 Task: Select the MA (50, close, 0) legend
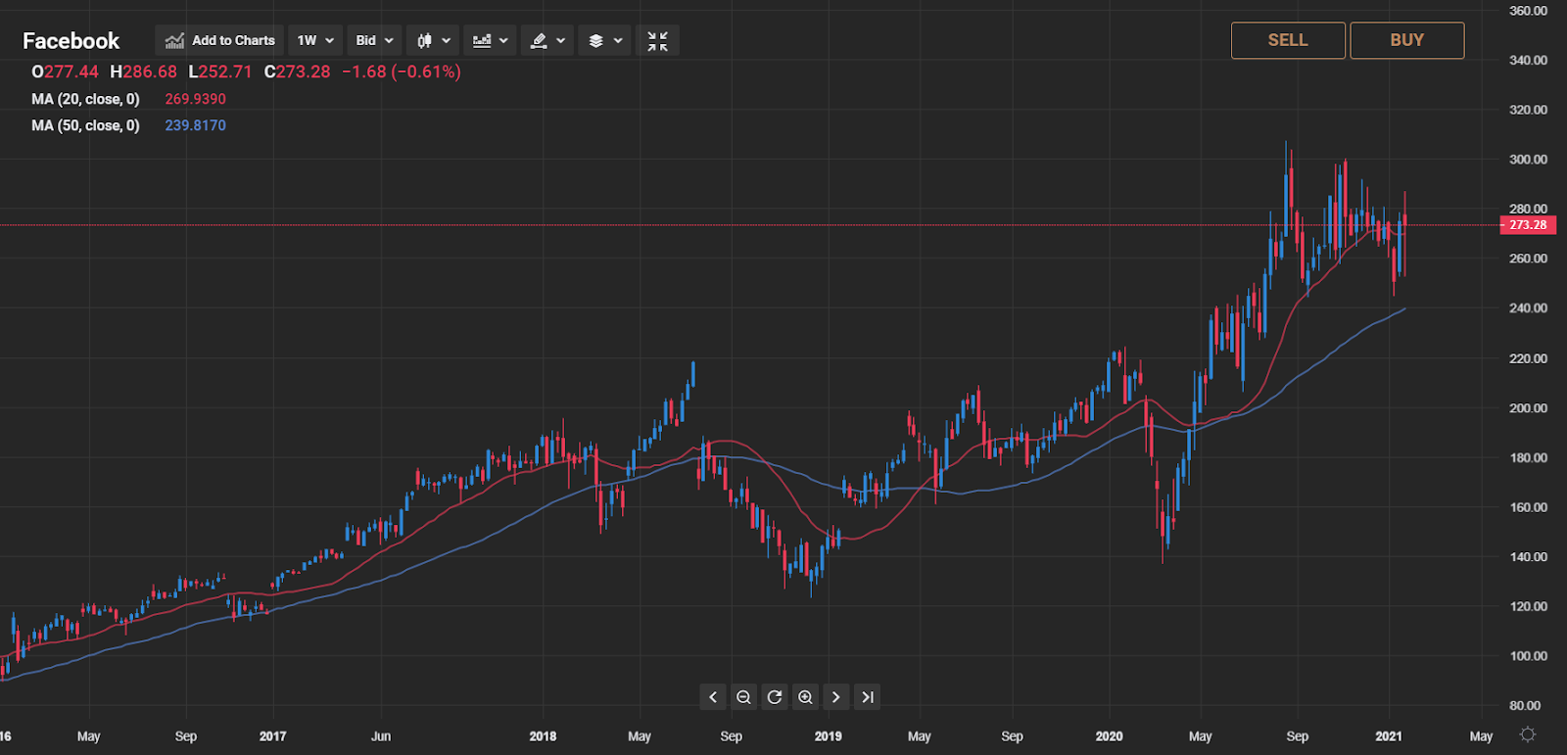click(85, 125)
